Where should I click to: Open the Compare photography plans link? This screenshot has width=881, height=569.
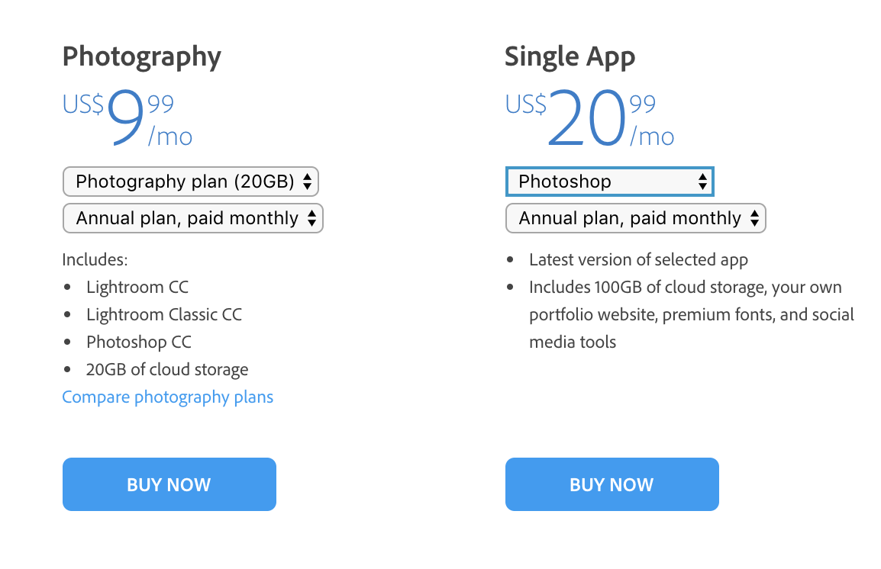[x=167, y=397]
